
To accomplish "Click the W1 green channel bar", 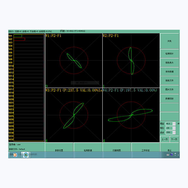I will coord(18,36).
